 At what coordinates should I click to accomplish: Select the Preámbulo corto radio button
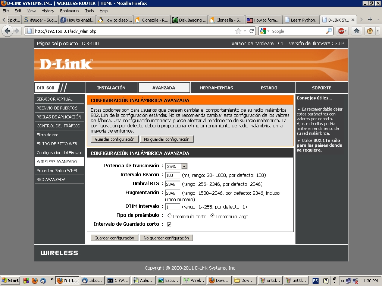(169, 216)
